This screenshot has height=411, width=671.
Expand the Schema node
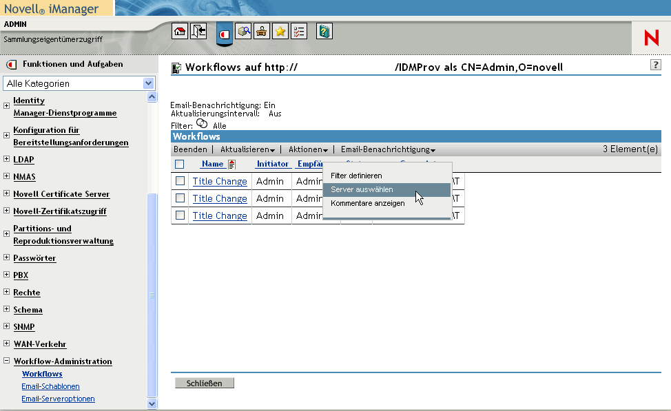(x=6, y=308)
